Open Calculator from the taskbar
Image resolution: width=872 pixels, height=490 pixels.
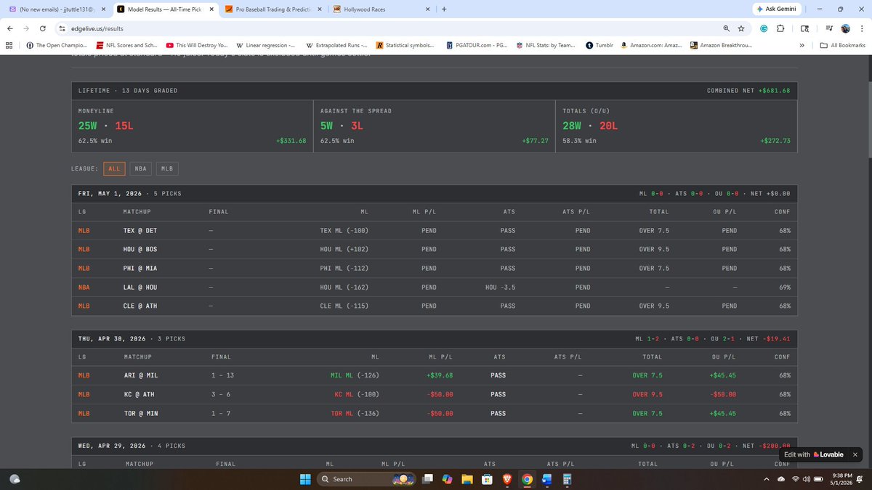click(x=567, y=479)
